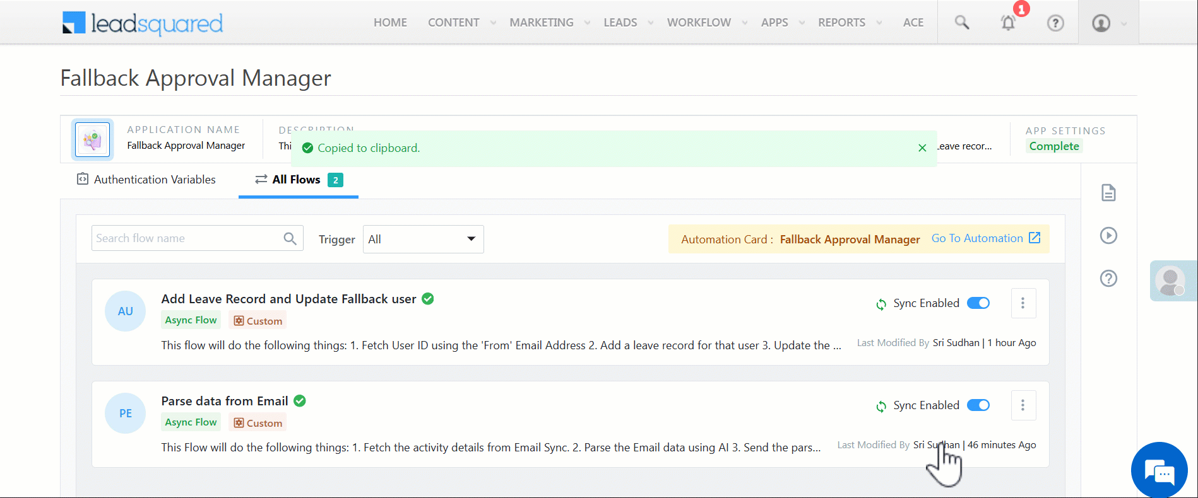The width and height of the screenshot is (1198, 498).
Task: Open the help question mark in top navigation
Action: tap(1055, 23)
